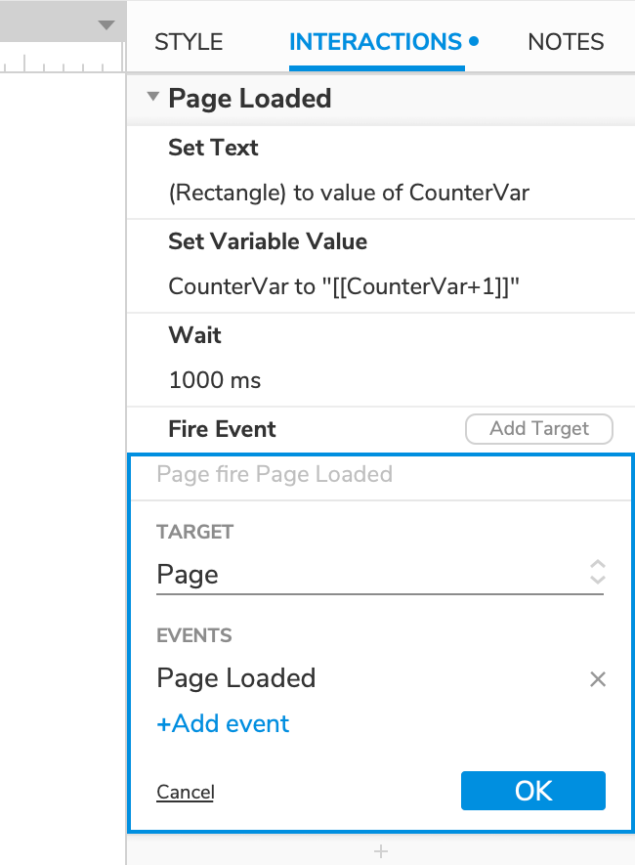The image size is (635, 865).
Task: Collapse the Page Loaded interaction triangle
Action: 152,98
